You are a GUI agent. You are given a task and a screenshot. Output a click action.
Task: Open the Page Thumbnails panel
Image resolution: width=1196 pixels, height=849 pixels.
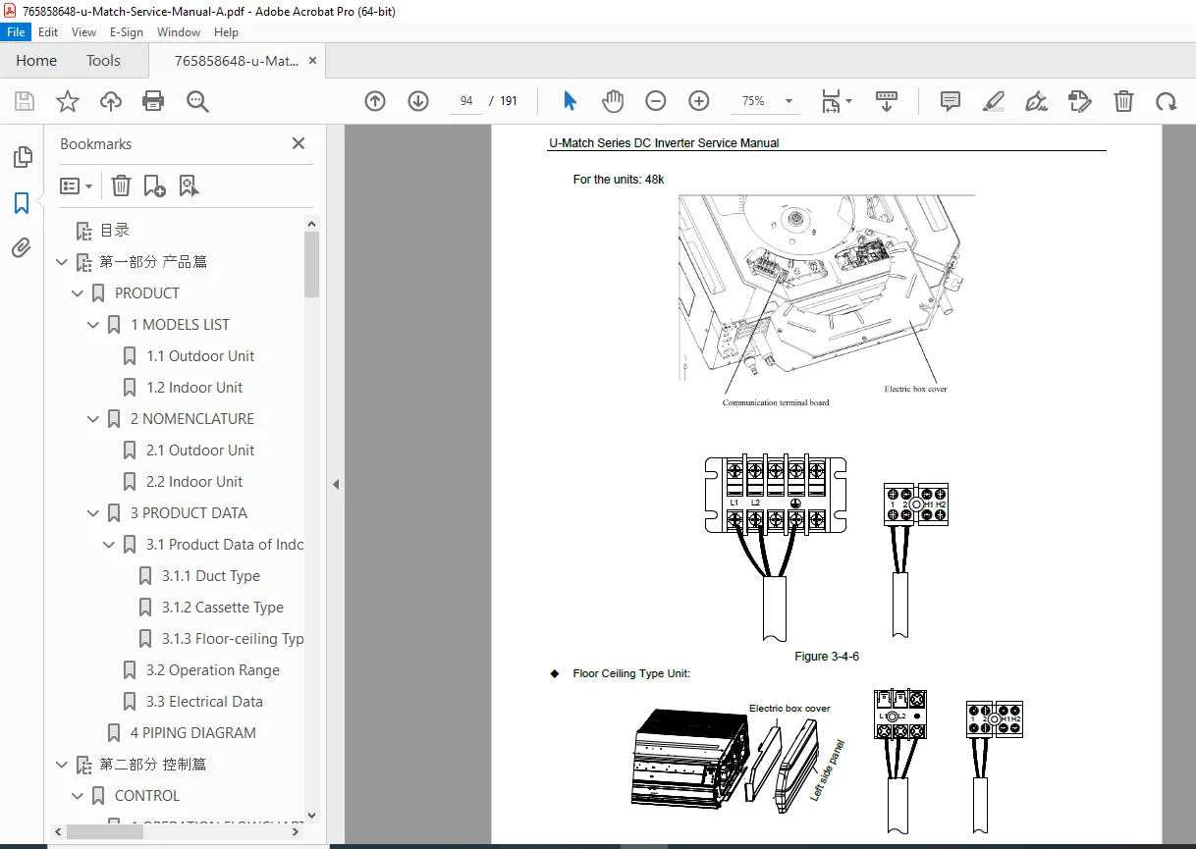pos(22,157)
